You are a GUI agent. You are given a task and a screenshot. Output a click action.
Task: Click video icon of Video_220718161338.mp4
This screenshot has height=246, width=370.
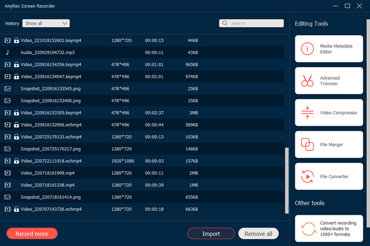pos(7,185)
